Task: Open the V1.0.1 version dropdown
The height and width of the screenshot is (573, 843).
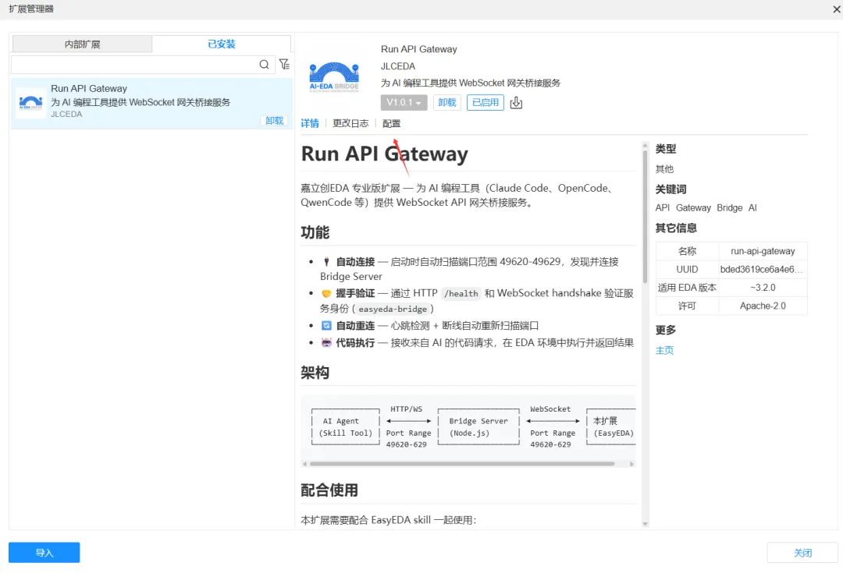Action: click(404, 103)
